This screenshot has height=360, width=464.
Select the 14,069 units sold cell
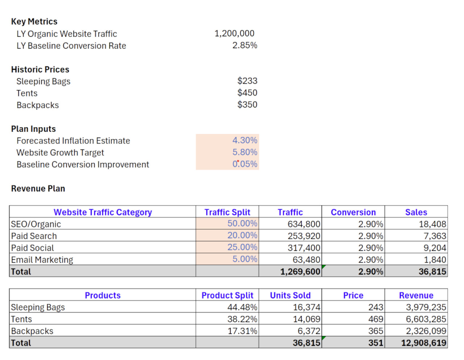pos(290,319)
